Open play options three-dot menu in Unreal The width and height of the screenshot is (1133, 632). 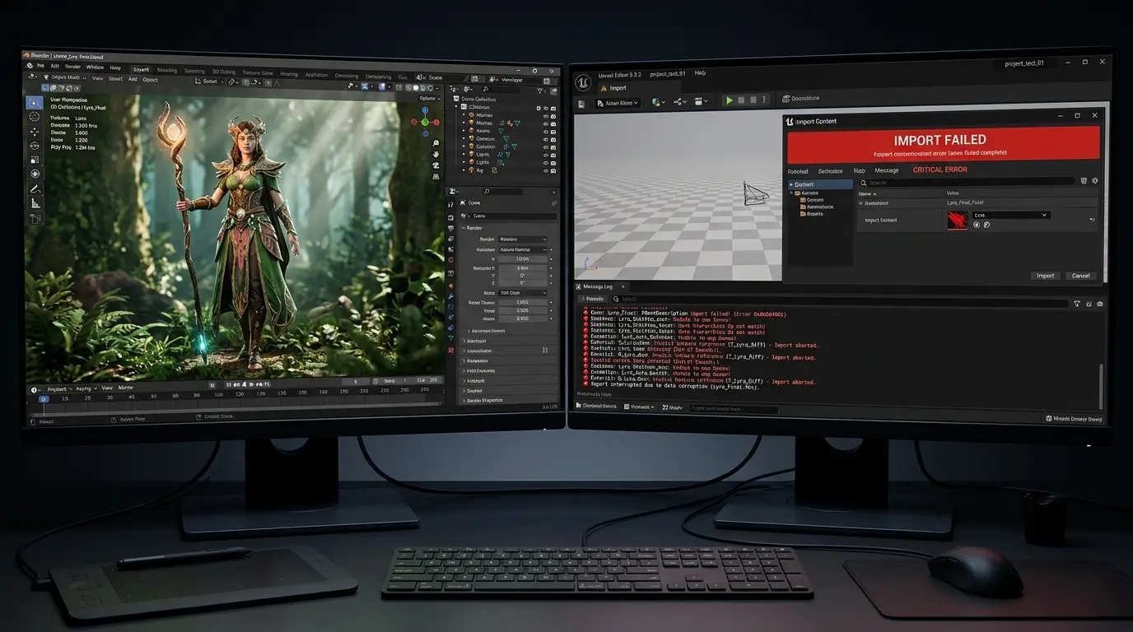[x=764, y=100]
